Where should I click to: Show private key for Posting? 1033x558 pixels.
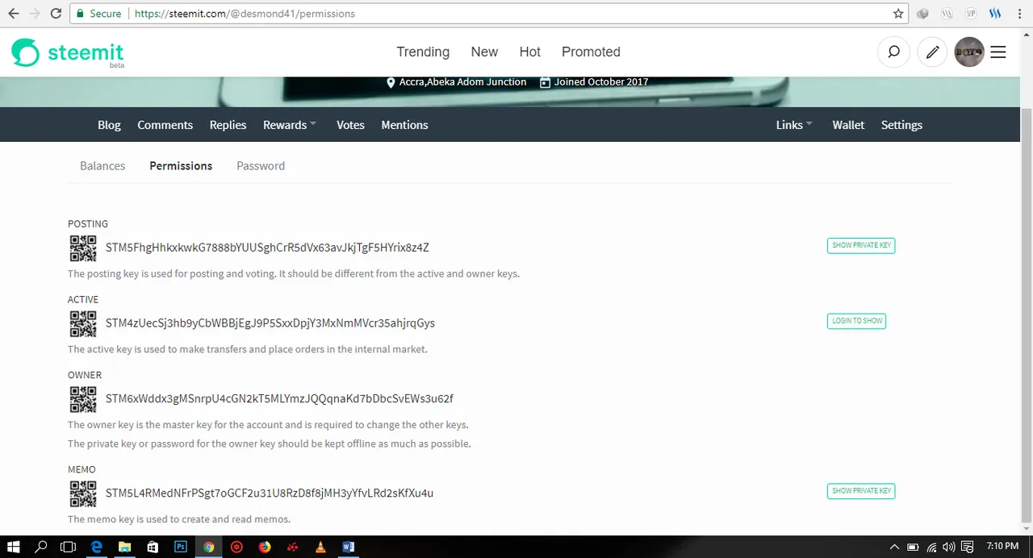pos(861,245)
